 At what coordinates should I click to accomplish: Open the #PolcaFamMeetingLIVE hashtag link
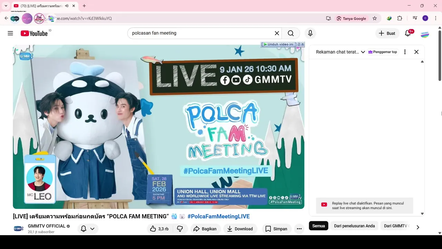coord(219,216)
